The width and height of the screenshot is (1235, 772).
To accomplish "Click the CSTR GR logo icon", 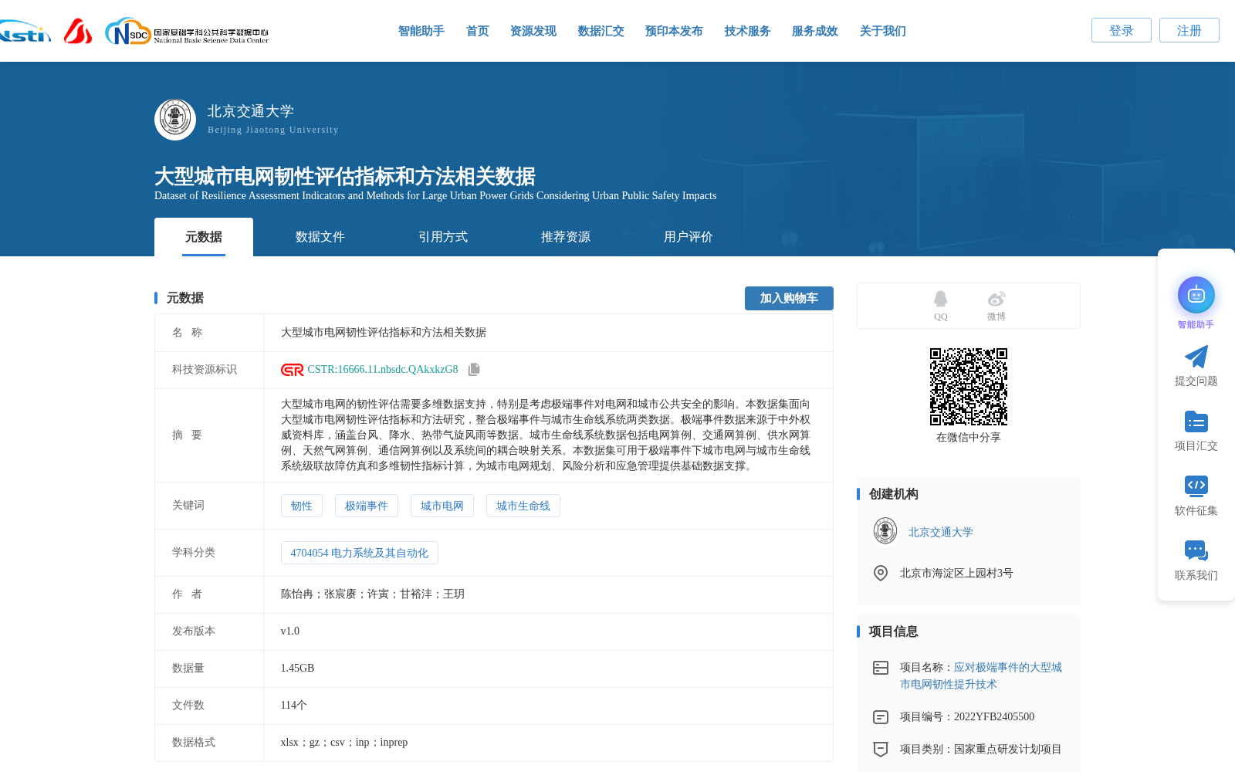I will (292, 370).
